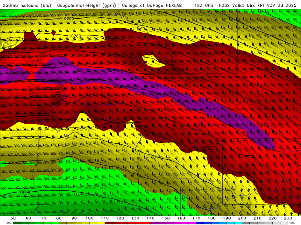
Task: Click the 80 knots legend value
Action: coord(59,218)
